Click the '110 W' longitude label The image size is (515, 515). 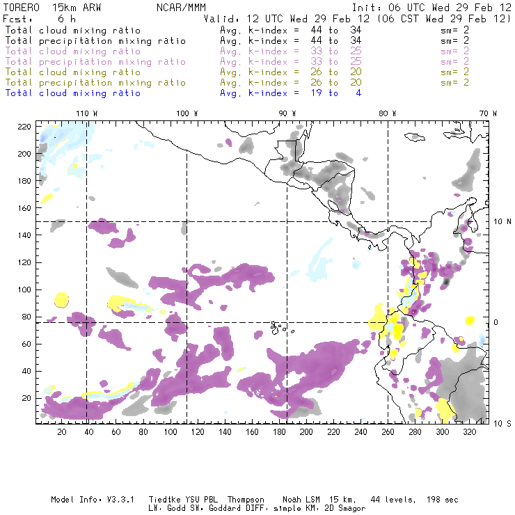87,113
